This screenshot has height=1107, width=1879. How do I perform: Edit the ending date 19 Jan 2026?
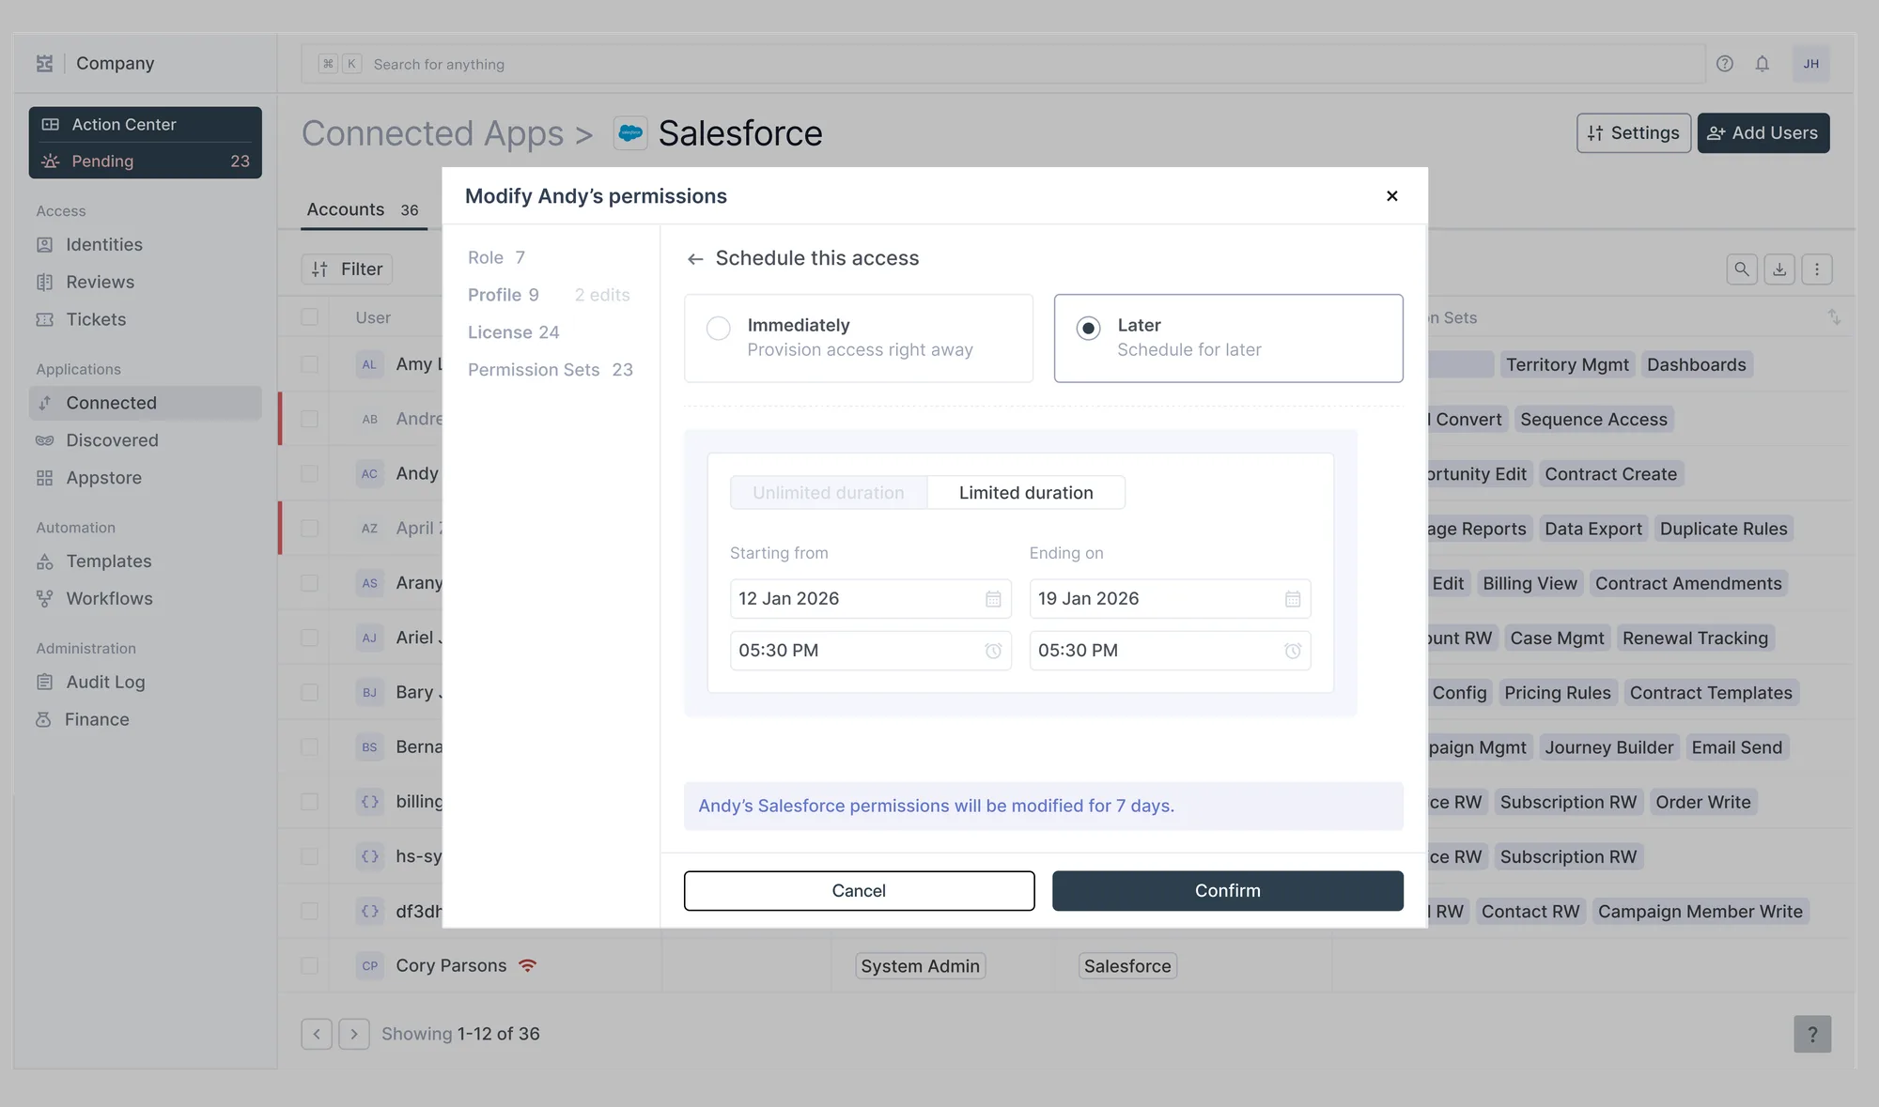[1170, 599]
